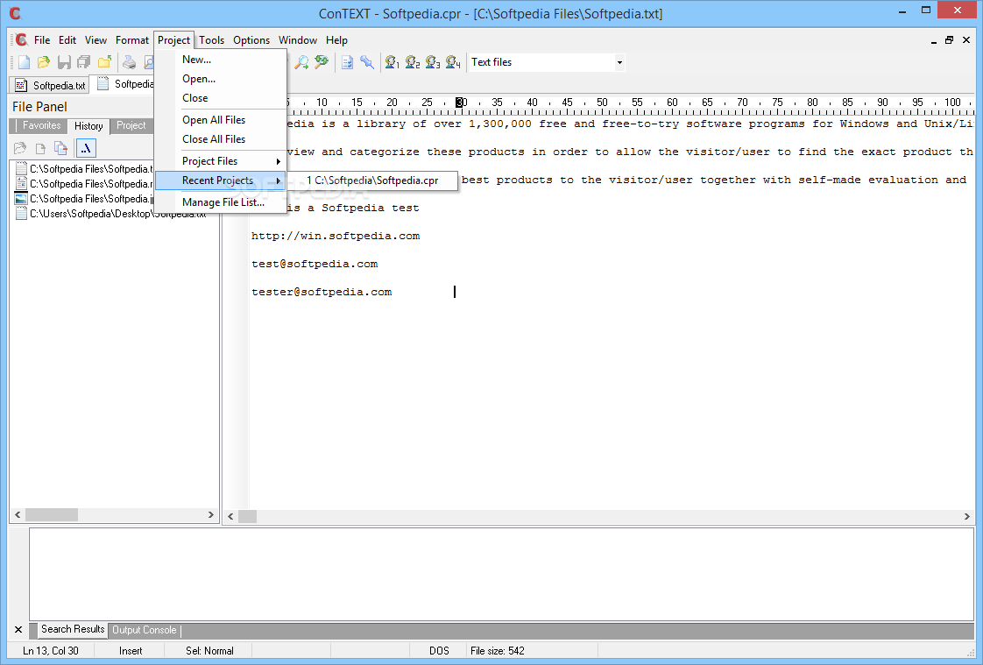Image resolution: width=983 pixels, height=665 pixels.
Task: Switch to Favorites tab in File Panel
Action: (41, 125)
